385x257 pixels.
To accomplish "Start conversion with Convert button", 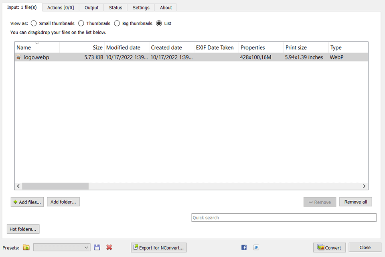I will pyautogui.click(x=330, y=248).
